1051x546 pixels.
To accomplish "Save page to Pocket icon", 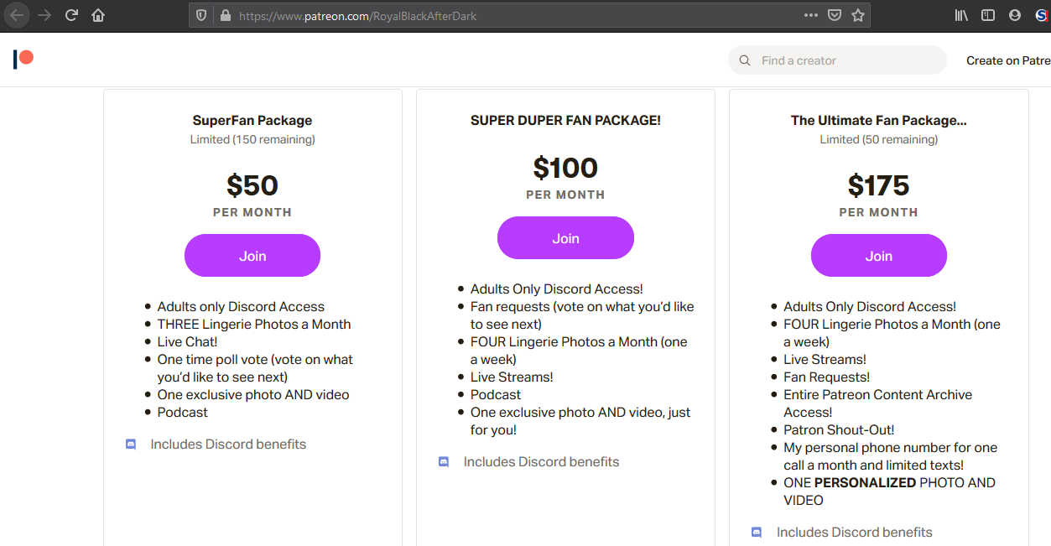I will pyautogui.click(x=834, y=15).
